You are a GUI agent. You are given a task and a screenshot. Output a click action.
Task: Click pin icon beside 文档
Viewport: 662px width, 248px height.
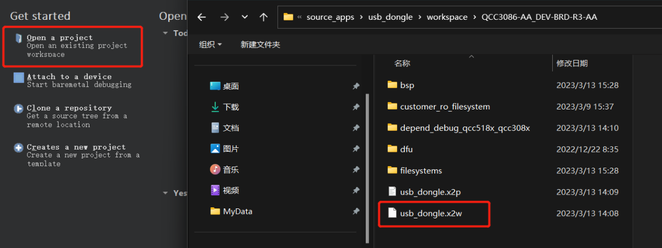(356, 128)
